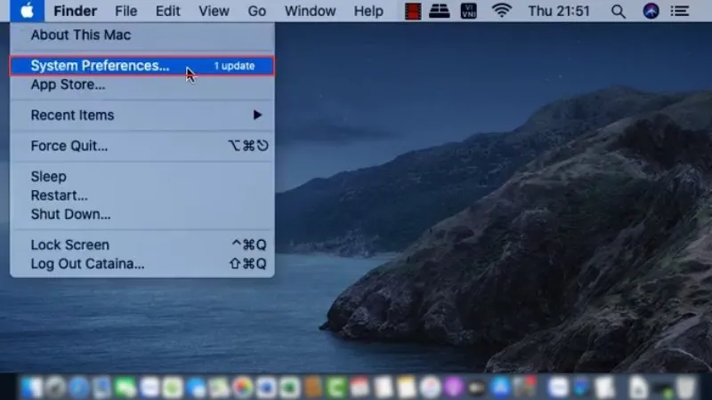Click the Apple logo menu icon

coord(28,12)
